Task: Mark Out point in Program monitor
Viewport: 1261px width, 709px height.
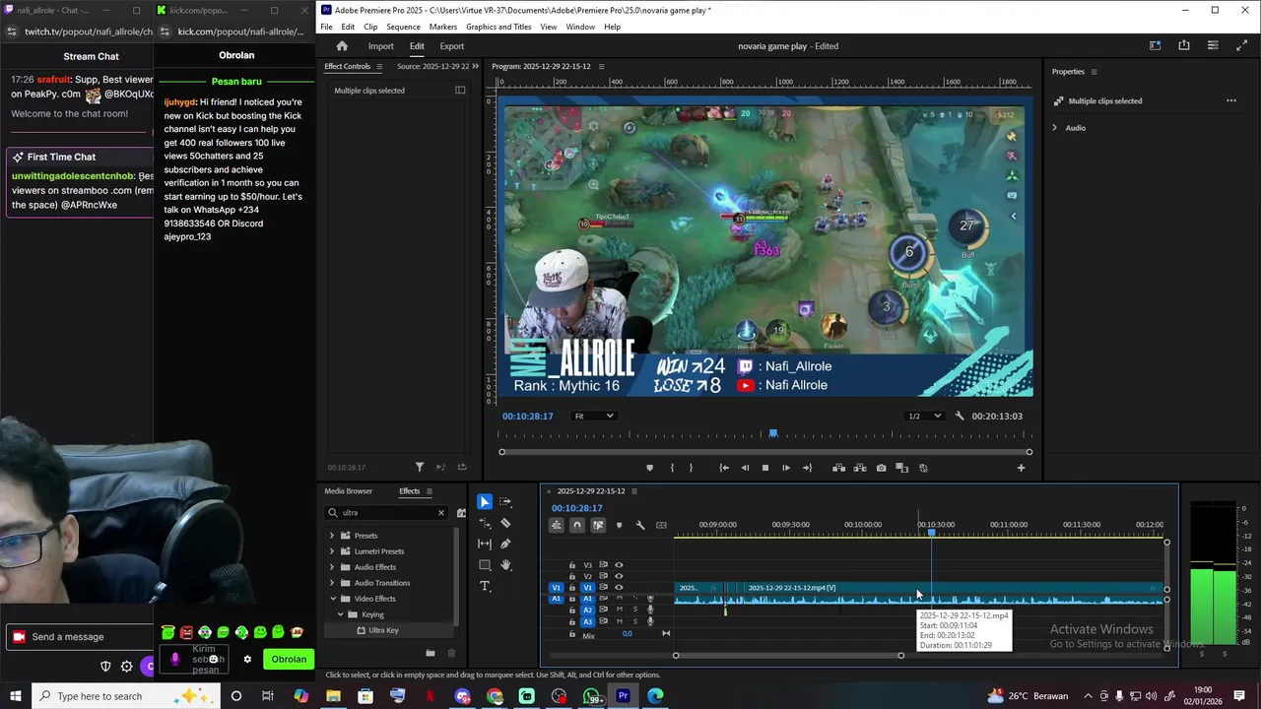Action: [691, 468]
